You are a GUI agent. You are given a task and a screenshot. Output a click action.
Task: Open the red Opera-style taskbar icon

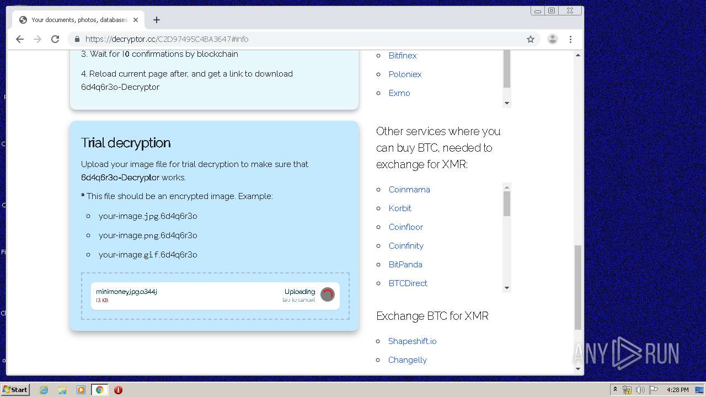tap(118, 390)
